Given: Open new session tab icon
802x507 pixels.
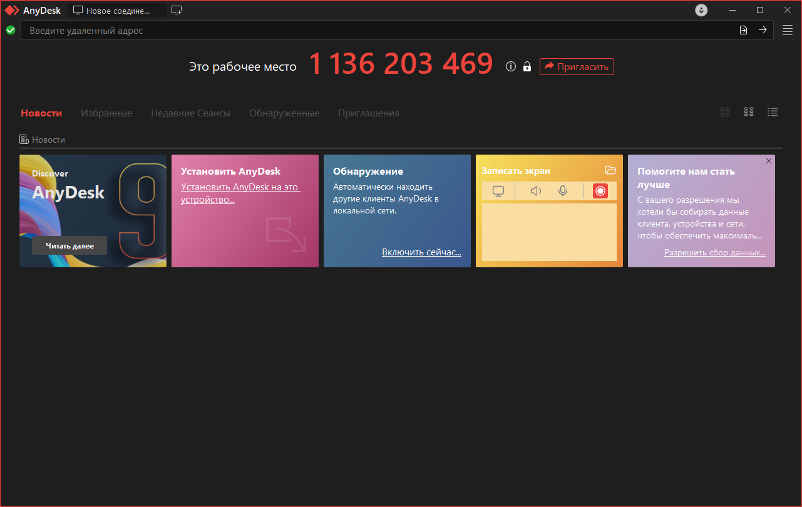Looking at the screenshot, I should pos(177,10).
